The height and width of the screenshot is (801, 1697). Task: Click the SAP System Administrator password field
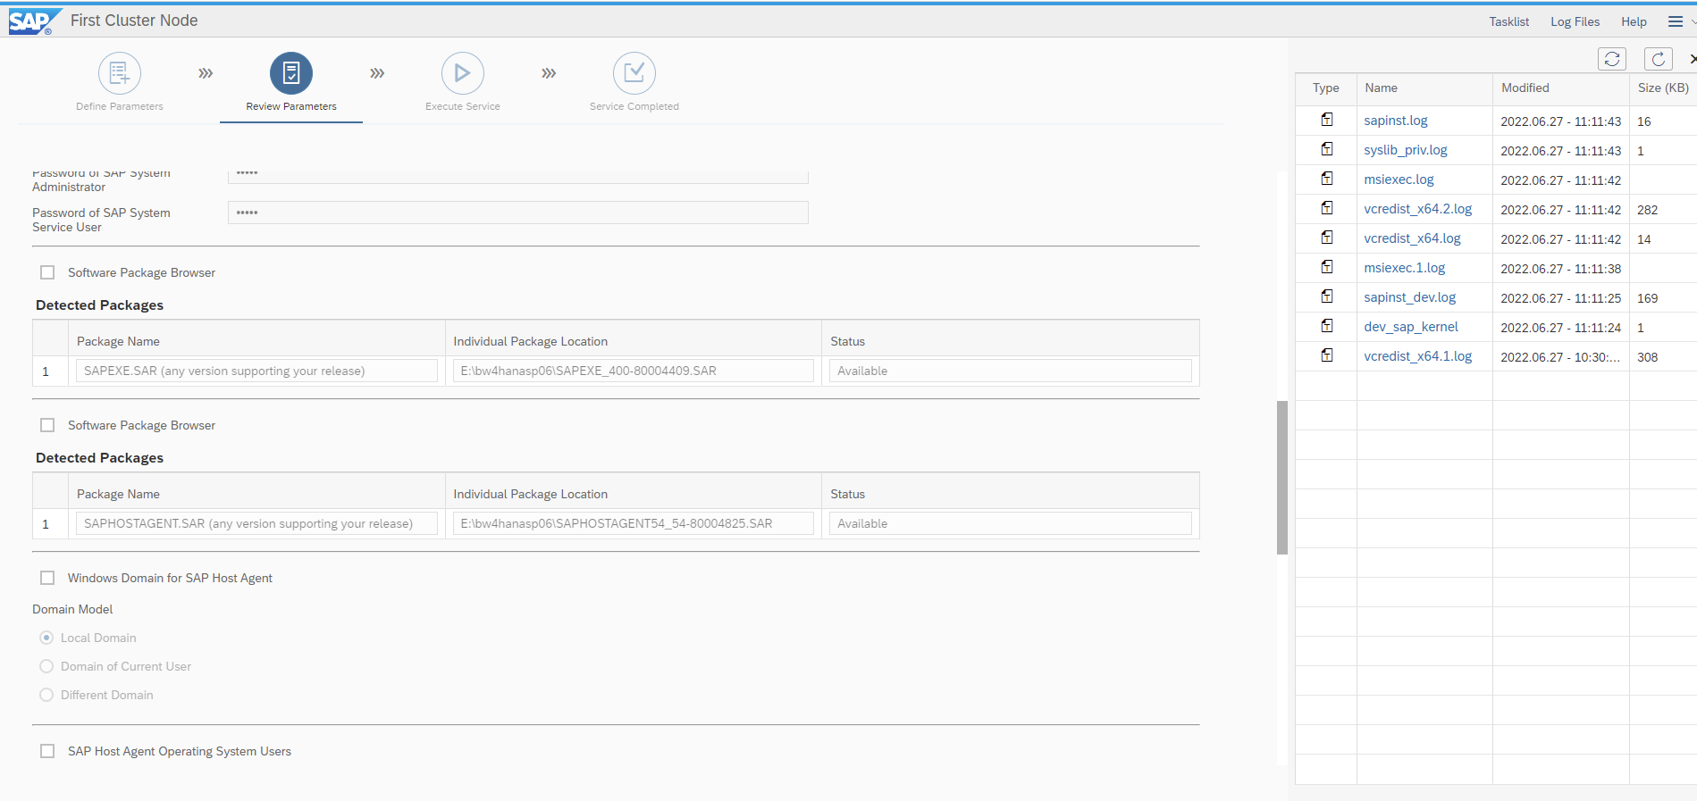point(518,175)
